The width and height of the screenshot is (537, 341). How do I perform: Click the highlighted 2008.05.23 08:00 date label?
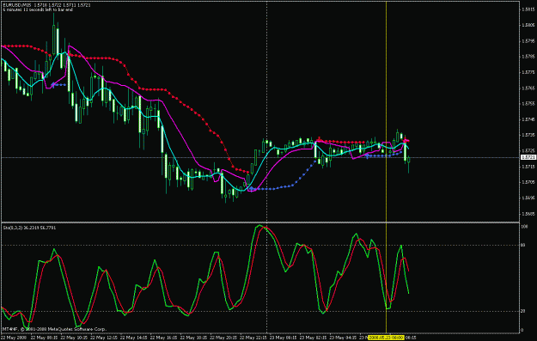pyautogui.click(x=386, y=338)
